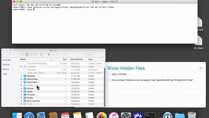Open the Notes app in Dock
Image resolution: width=209 pixels, height=118 pixels.
pos(77,115)
